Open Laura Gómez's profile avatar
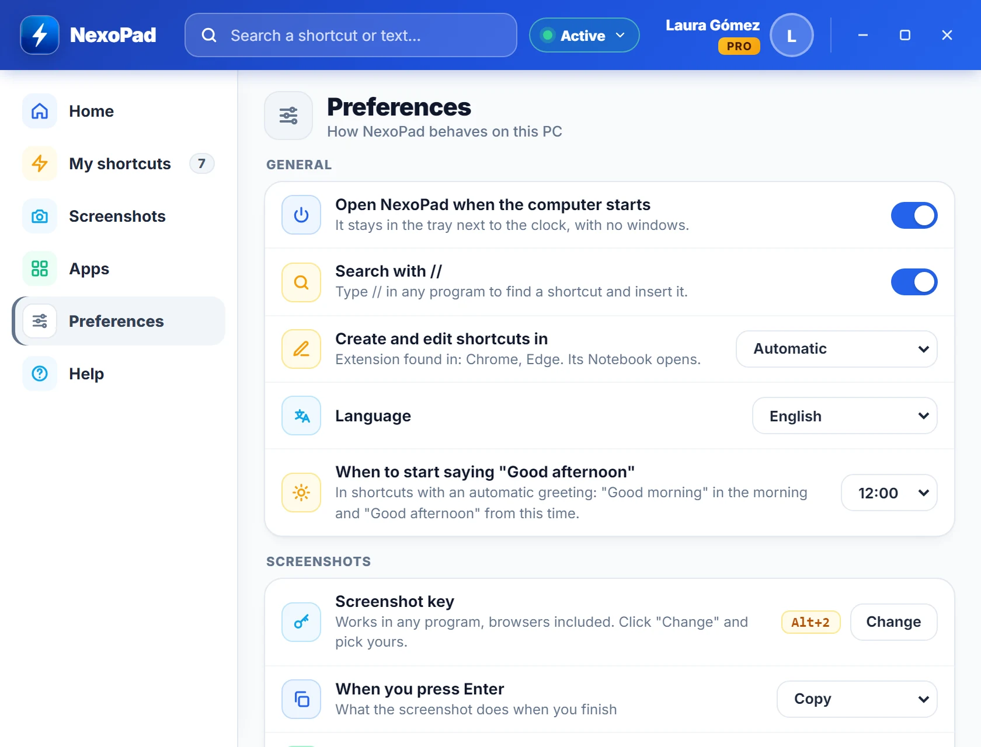The image size is (981, 747). click(x=792, y=36)
